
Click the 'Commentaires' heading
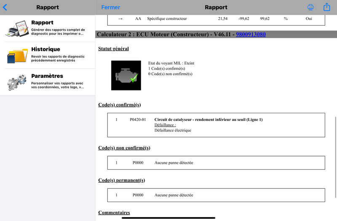[x=114, y=213]
